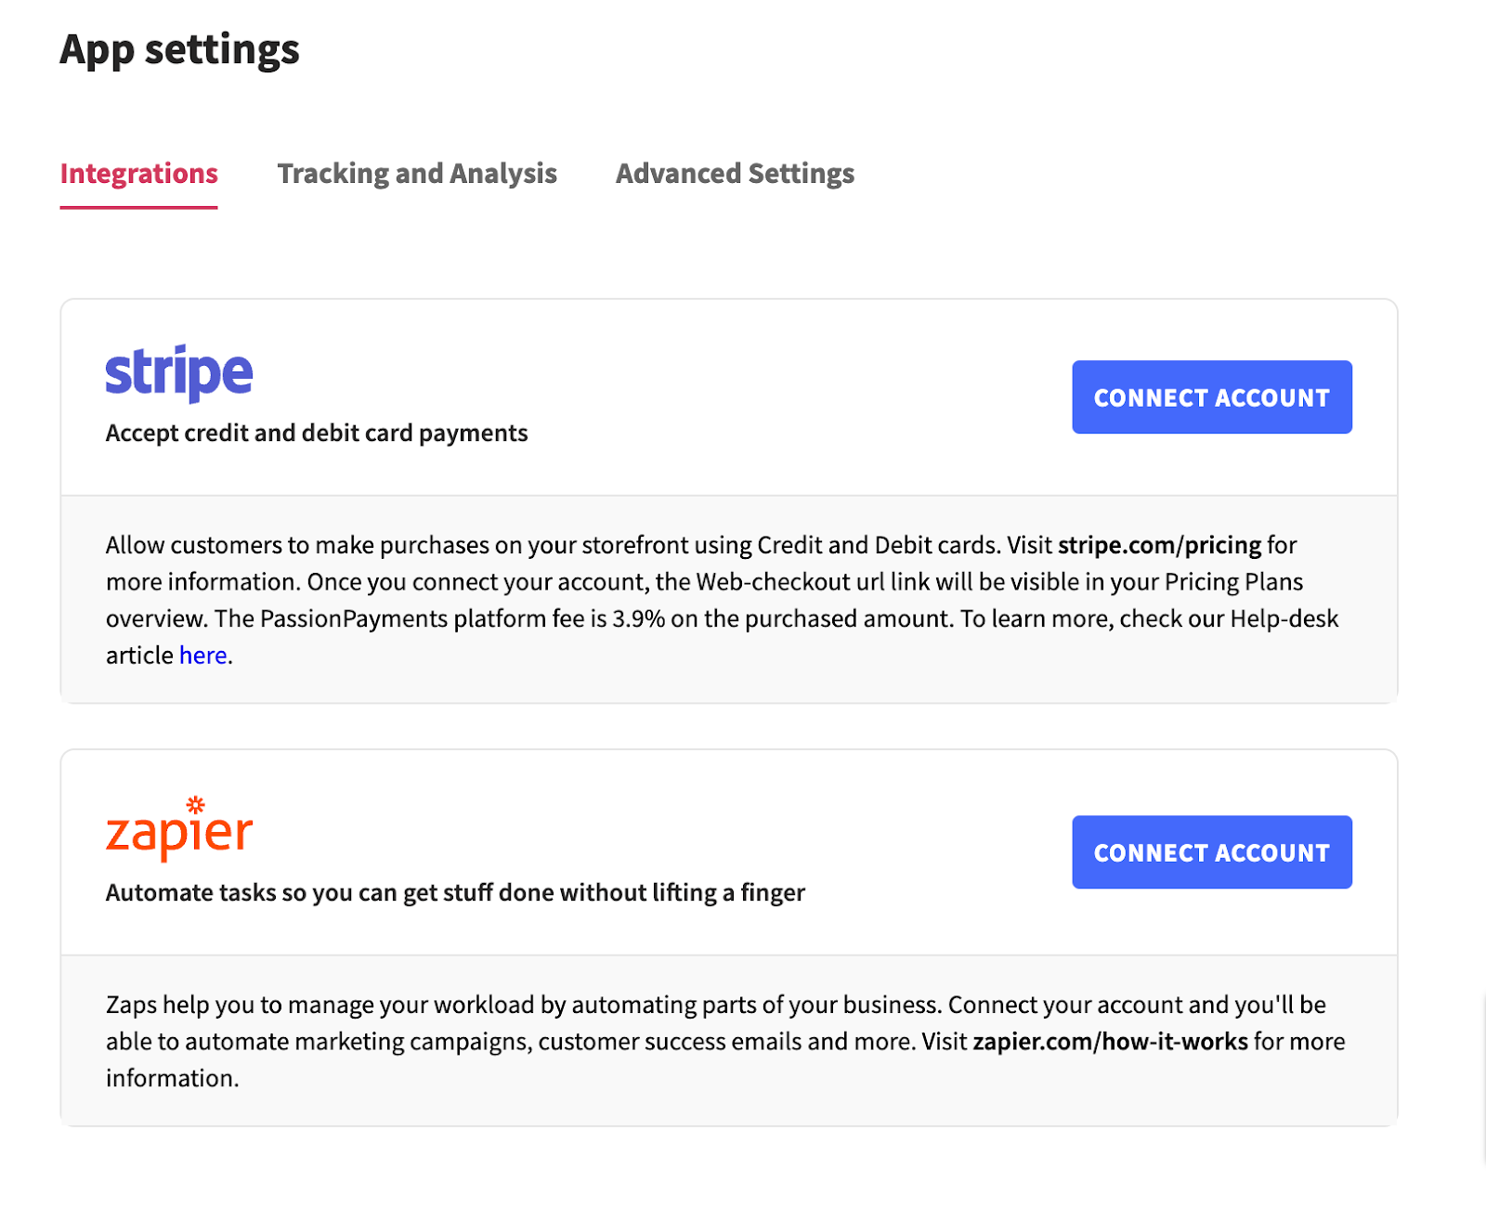Click the App settings heading

179,50
